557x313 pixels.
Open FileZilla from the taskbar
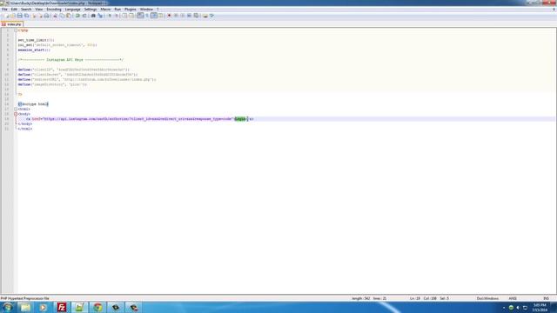(x=62, y=307)
